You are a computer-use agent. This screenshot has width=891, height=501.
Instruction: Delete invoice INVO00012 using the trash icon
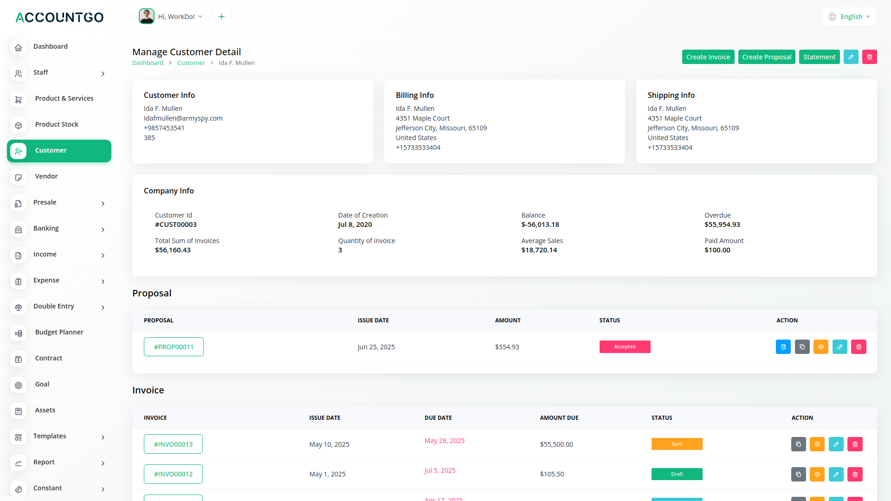click(x=855, y=474)
